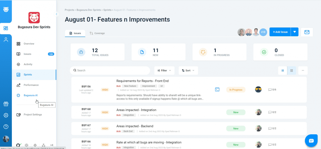The height and width of the screenshot is (149, 321).
Task: Open the projects dashboard grid icon
Action: point(6,28)
